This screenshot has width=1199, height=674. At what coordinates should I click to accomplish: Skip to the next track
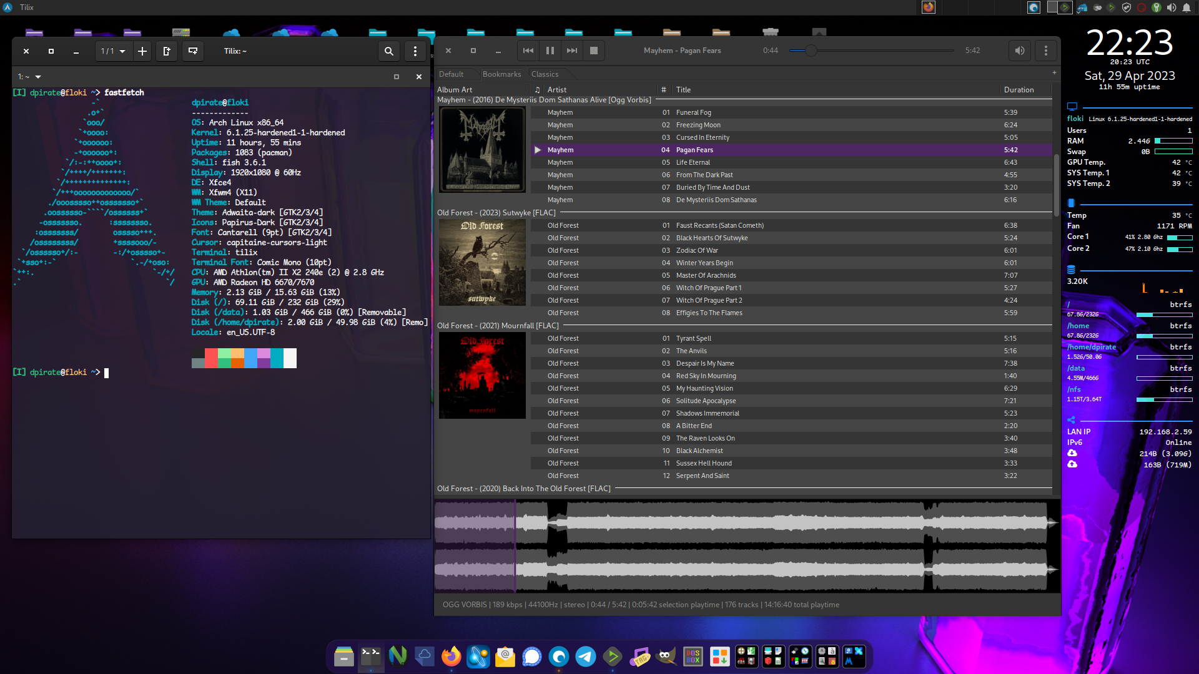pos(572,51)
